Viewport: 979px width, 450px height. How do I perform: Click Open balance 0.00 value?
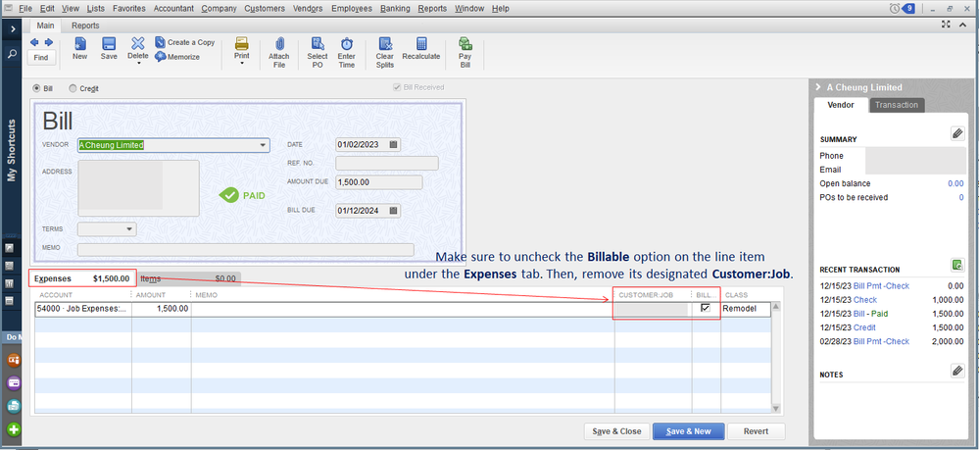tap(955, 183)
